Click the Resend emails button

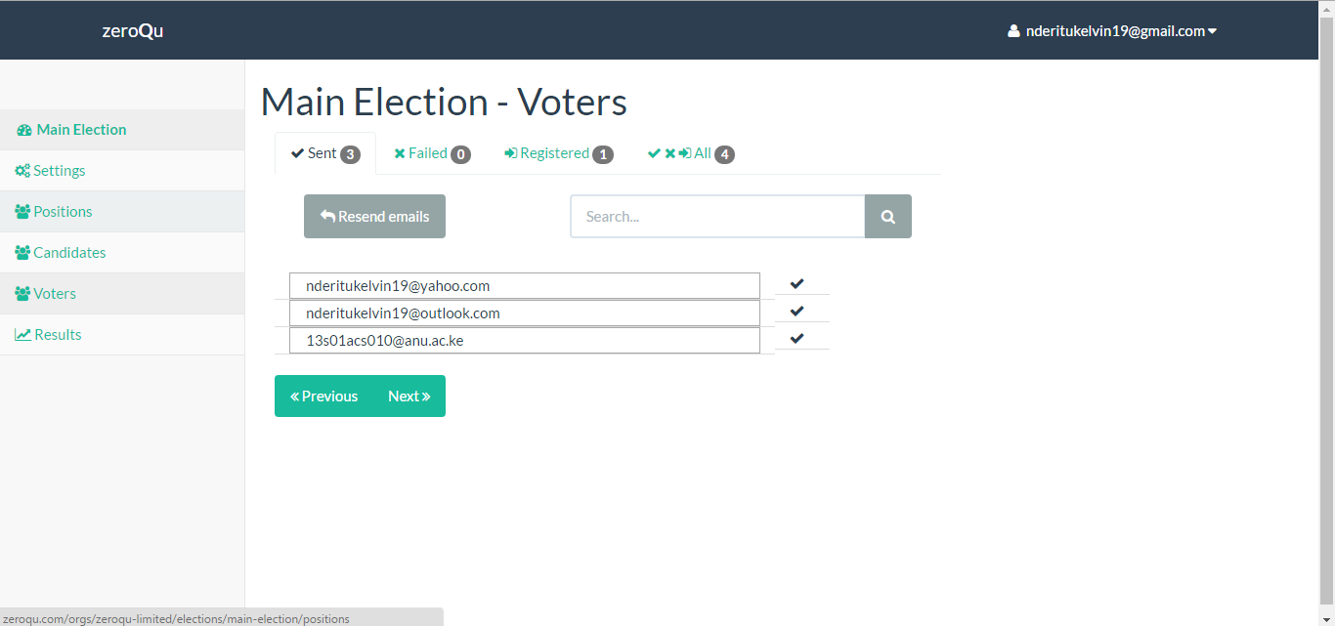pos(374,217)
